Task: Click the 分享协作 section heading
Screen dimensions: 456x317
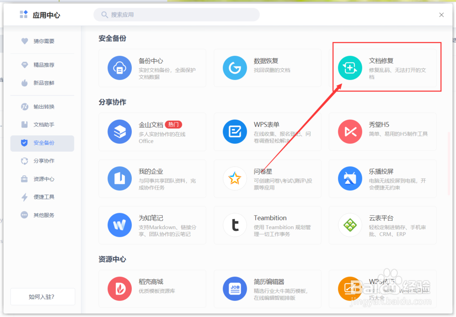Action: (x=112, y=102)
